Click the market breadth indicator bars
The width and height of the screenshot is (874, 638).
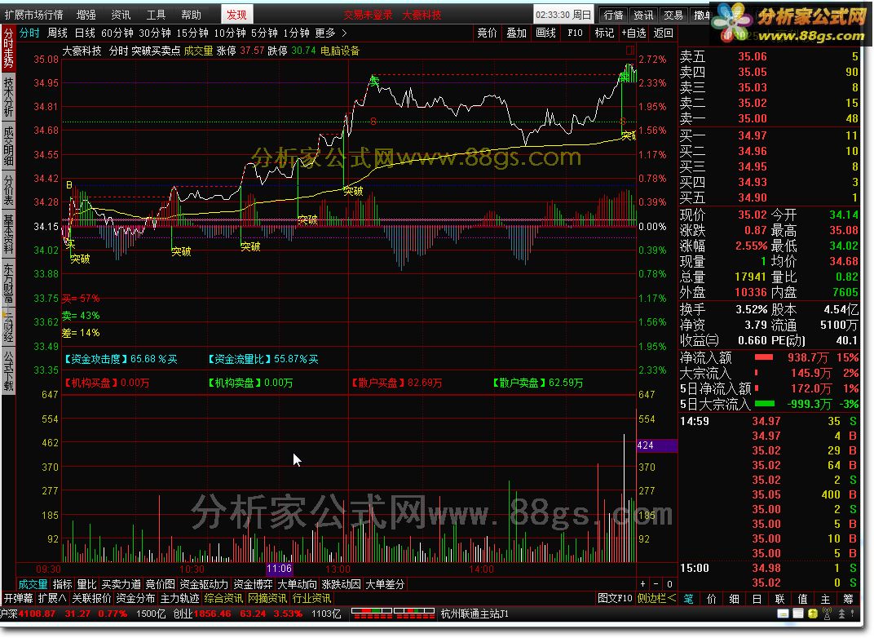[393, 614]
